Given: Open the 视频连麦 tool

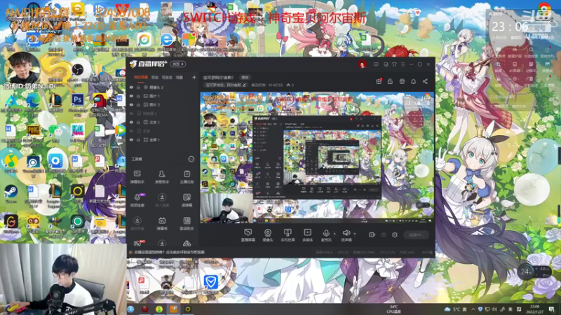Looking at the screenshot, I should pyautogui.click(x=137, y=200).
